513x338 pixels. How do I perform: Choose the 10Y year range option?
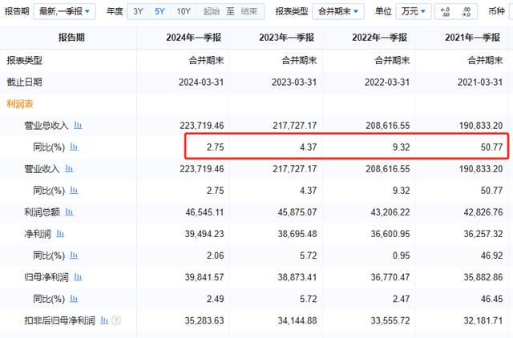tap(184, 12)
